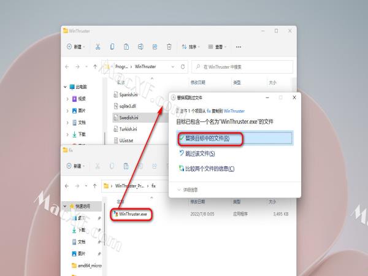This screenshot has width=368, height=276.
Task: Expand 文档 folder in upper sidebar
Action: 67,123
